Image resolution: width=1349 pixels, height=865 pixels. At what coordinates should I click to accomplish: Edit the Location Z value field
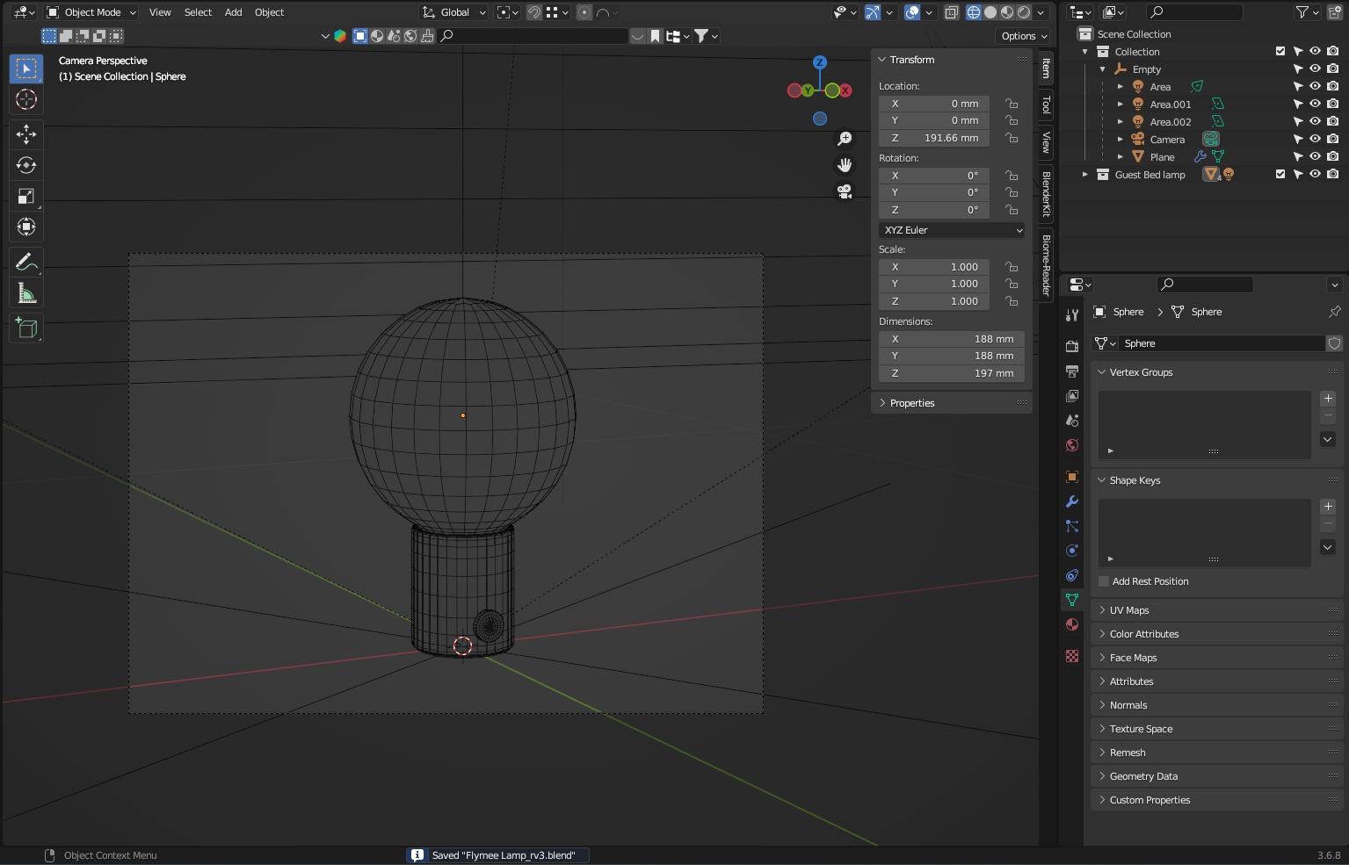(x=934, y=138)
